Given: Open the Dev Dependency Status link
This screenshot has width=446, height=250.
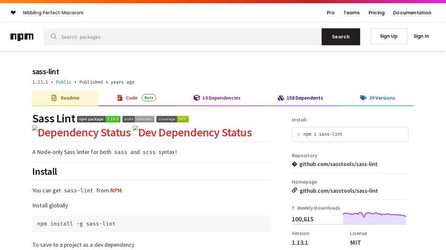Looking at the screenshot, I should [x=192, y=132].
